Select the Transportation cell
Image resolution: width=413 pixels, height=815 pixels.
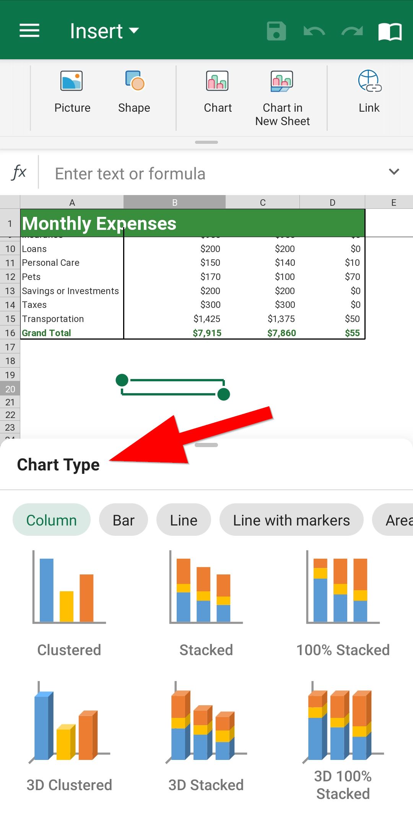point(72,319)
